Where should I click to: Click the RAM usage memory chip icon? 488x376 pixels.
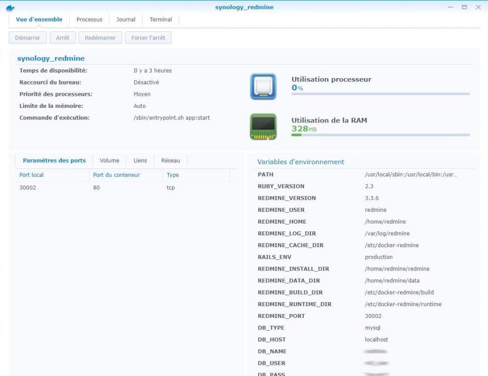263,127
